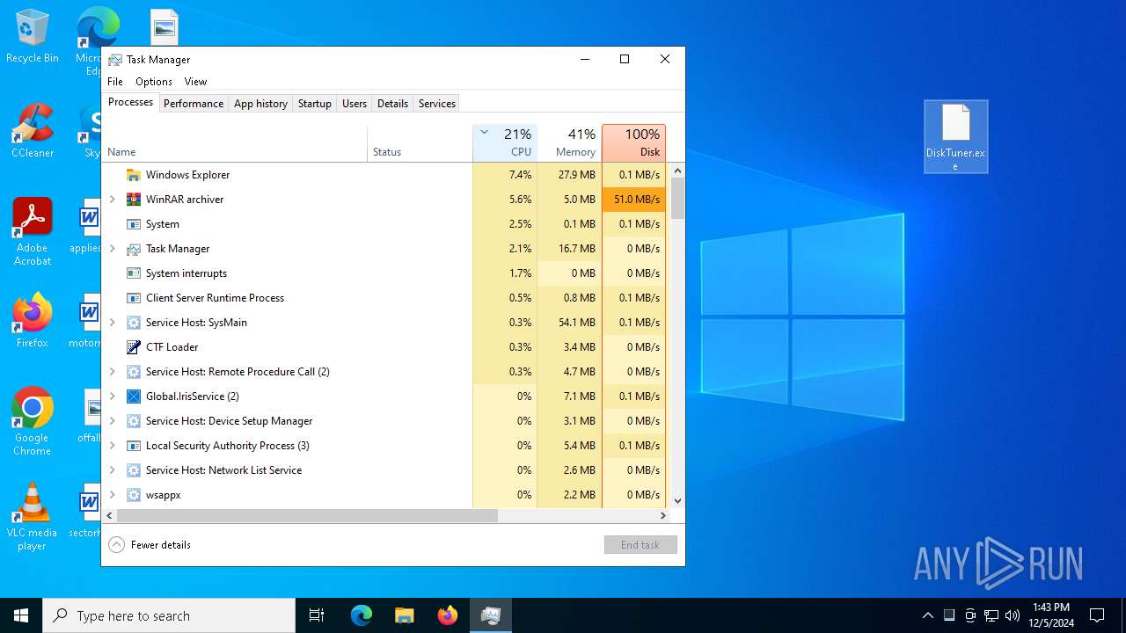Switch to the Performance tab
This screenshot has height=633, width=1126.
click(194, 104)
